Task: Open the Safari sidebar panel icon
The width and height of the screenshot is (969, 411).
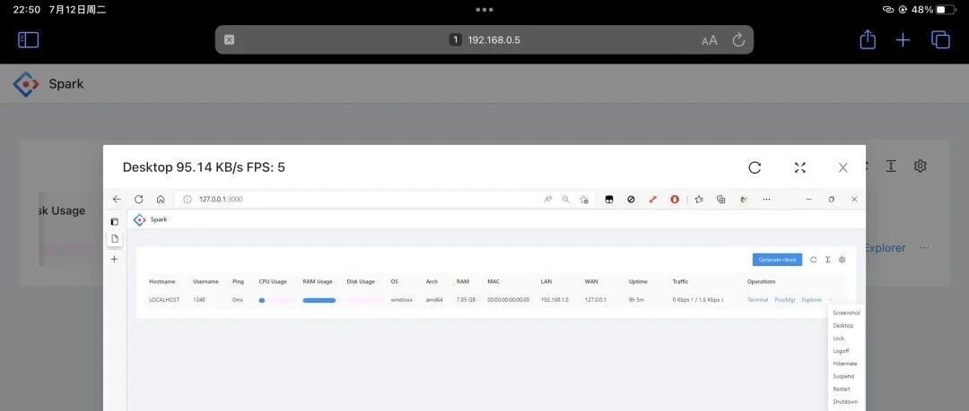Action: point(29,40)
